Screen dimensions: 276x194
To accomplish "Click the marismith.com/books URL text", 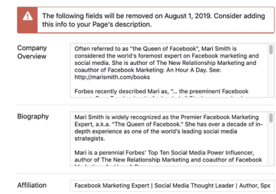I will point(112,77).
